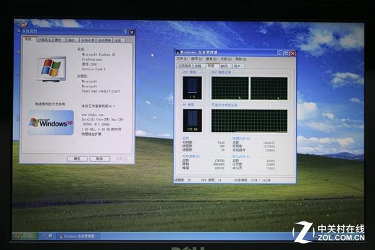Click the page file usage history graph
Image resolution: width=375 pixels, height=250 pixels.
click(x=249, y=121)
